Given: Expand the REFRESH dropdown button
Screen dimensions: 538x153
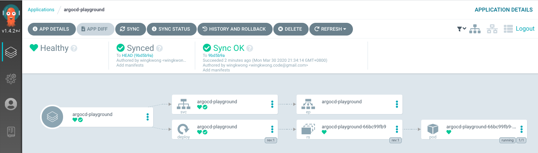Looking at the screenshot, I should click(x=331, y=29).
